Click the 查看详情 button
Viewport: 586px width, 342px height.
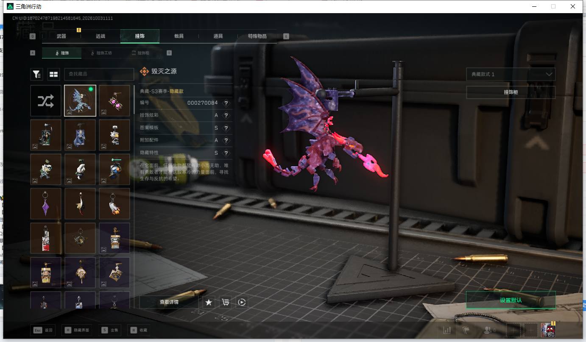[169, 302]
